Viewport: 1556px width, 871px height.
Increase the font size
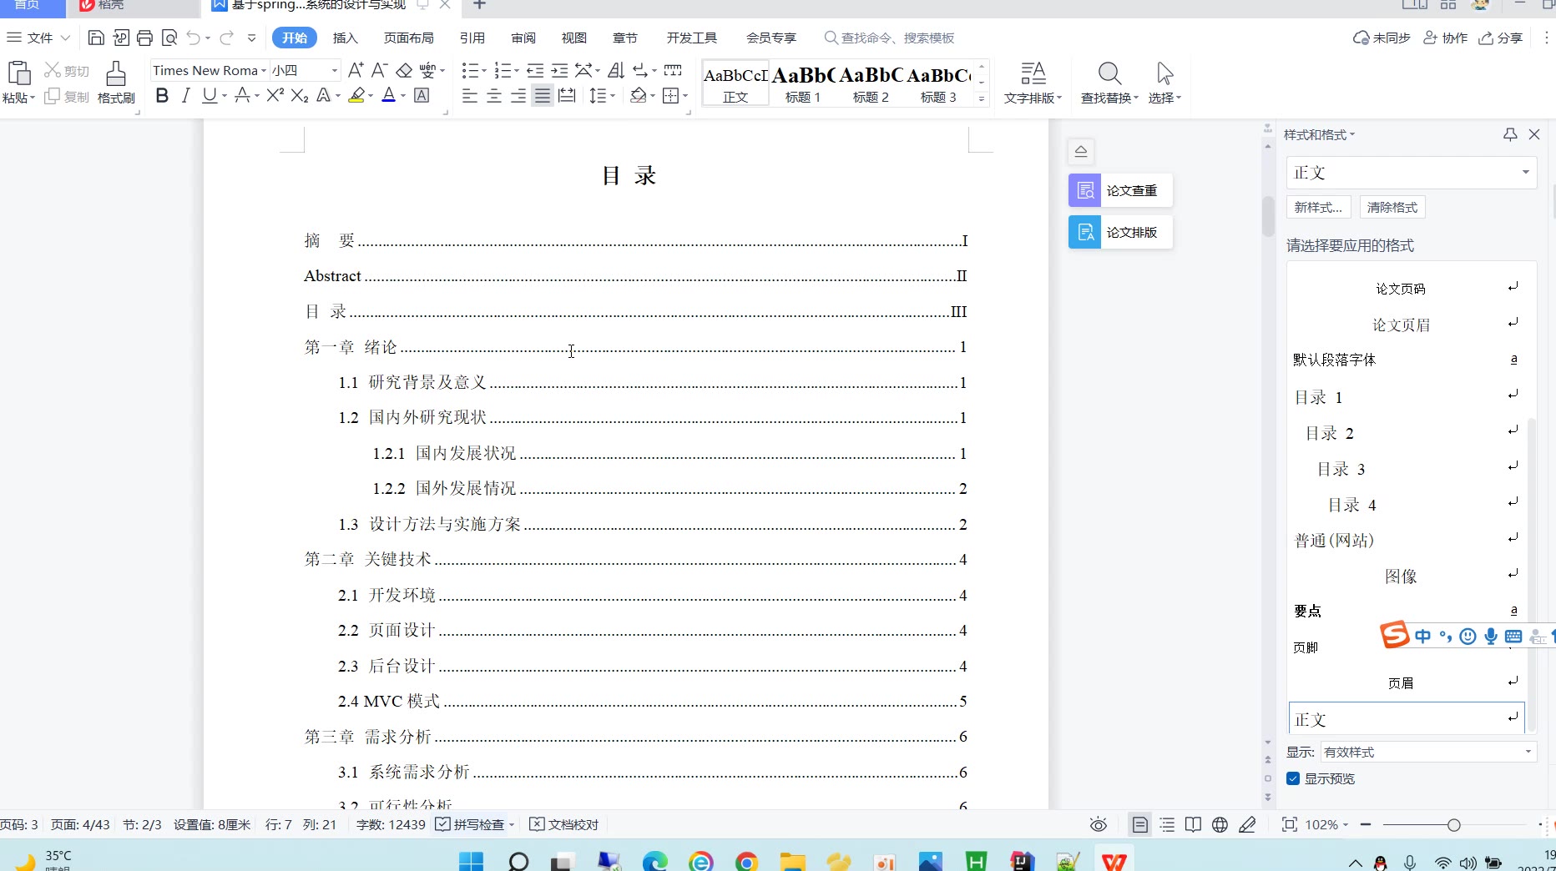tap(356, 70)
